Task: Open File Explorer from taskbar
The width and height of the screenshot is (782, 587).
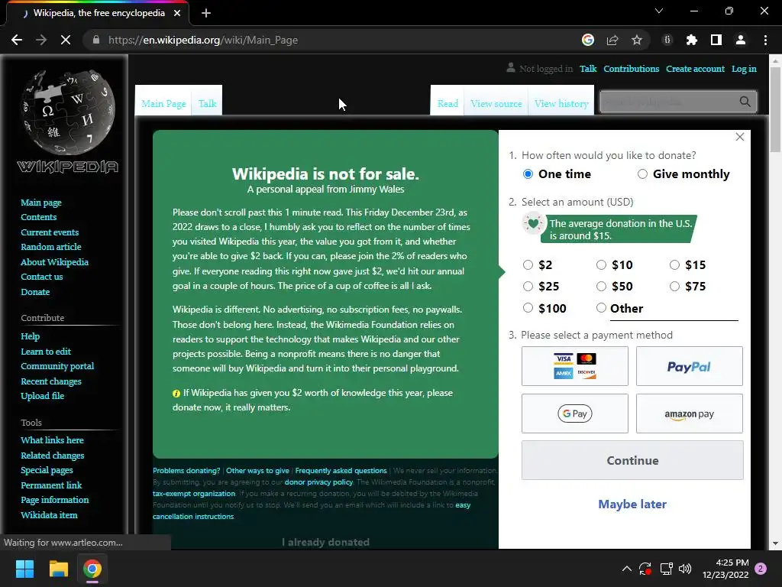Action: tap(58, 569)
